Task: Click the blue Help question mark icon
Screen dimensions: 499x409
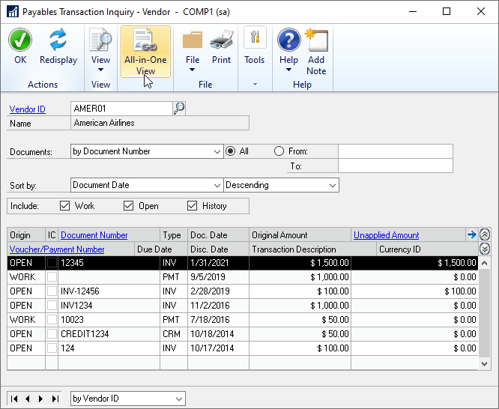Action: [288, 40]
